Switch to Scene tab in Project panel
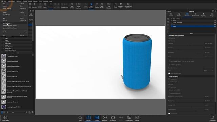Screen dimensions: 217x122 point(171,15)
